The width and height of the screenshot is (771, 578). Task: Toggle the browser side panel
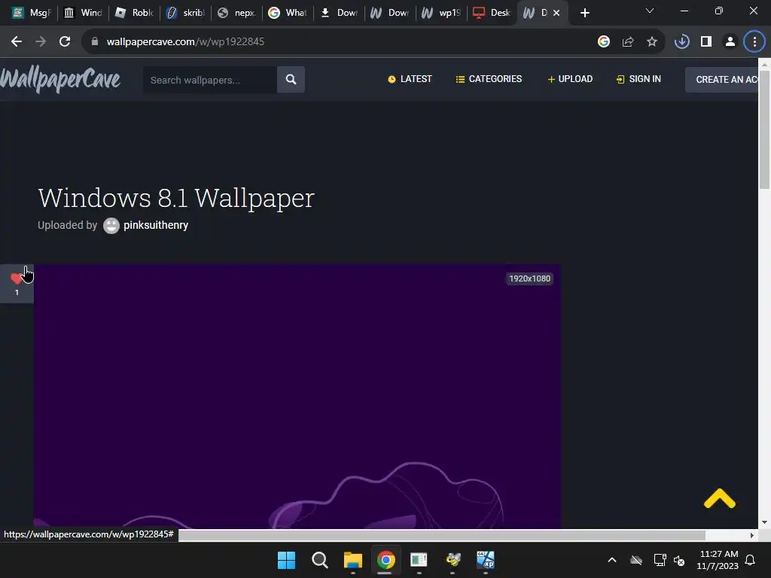click(x=706, y=42)
